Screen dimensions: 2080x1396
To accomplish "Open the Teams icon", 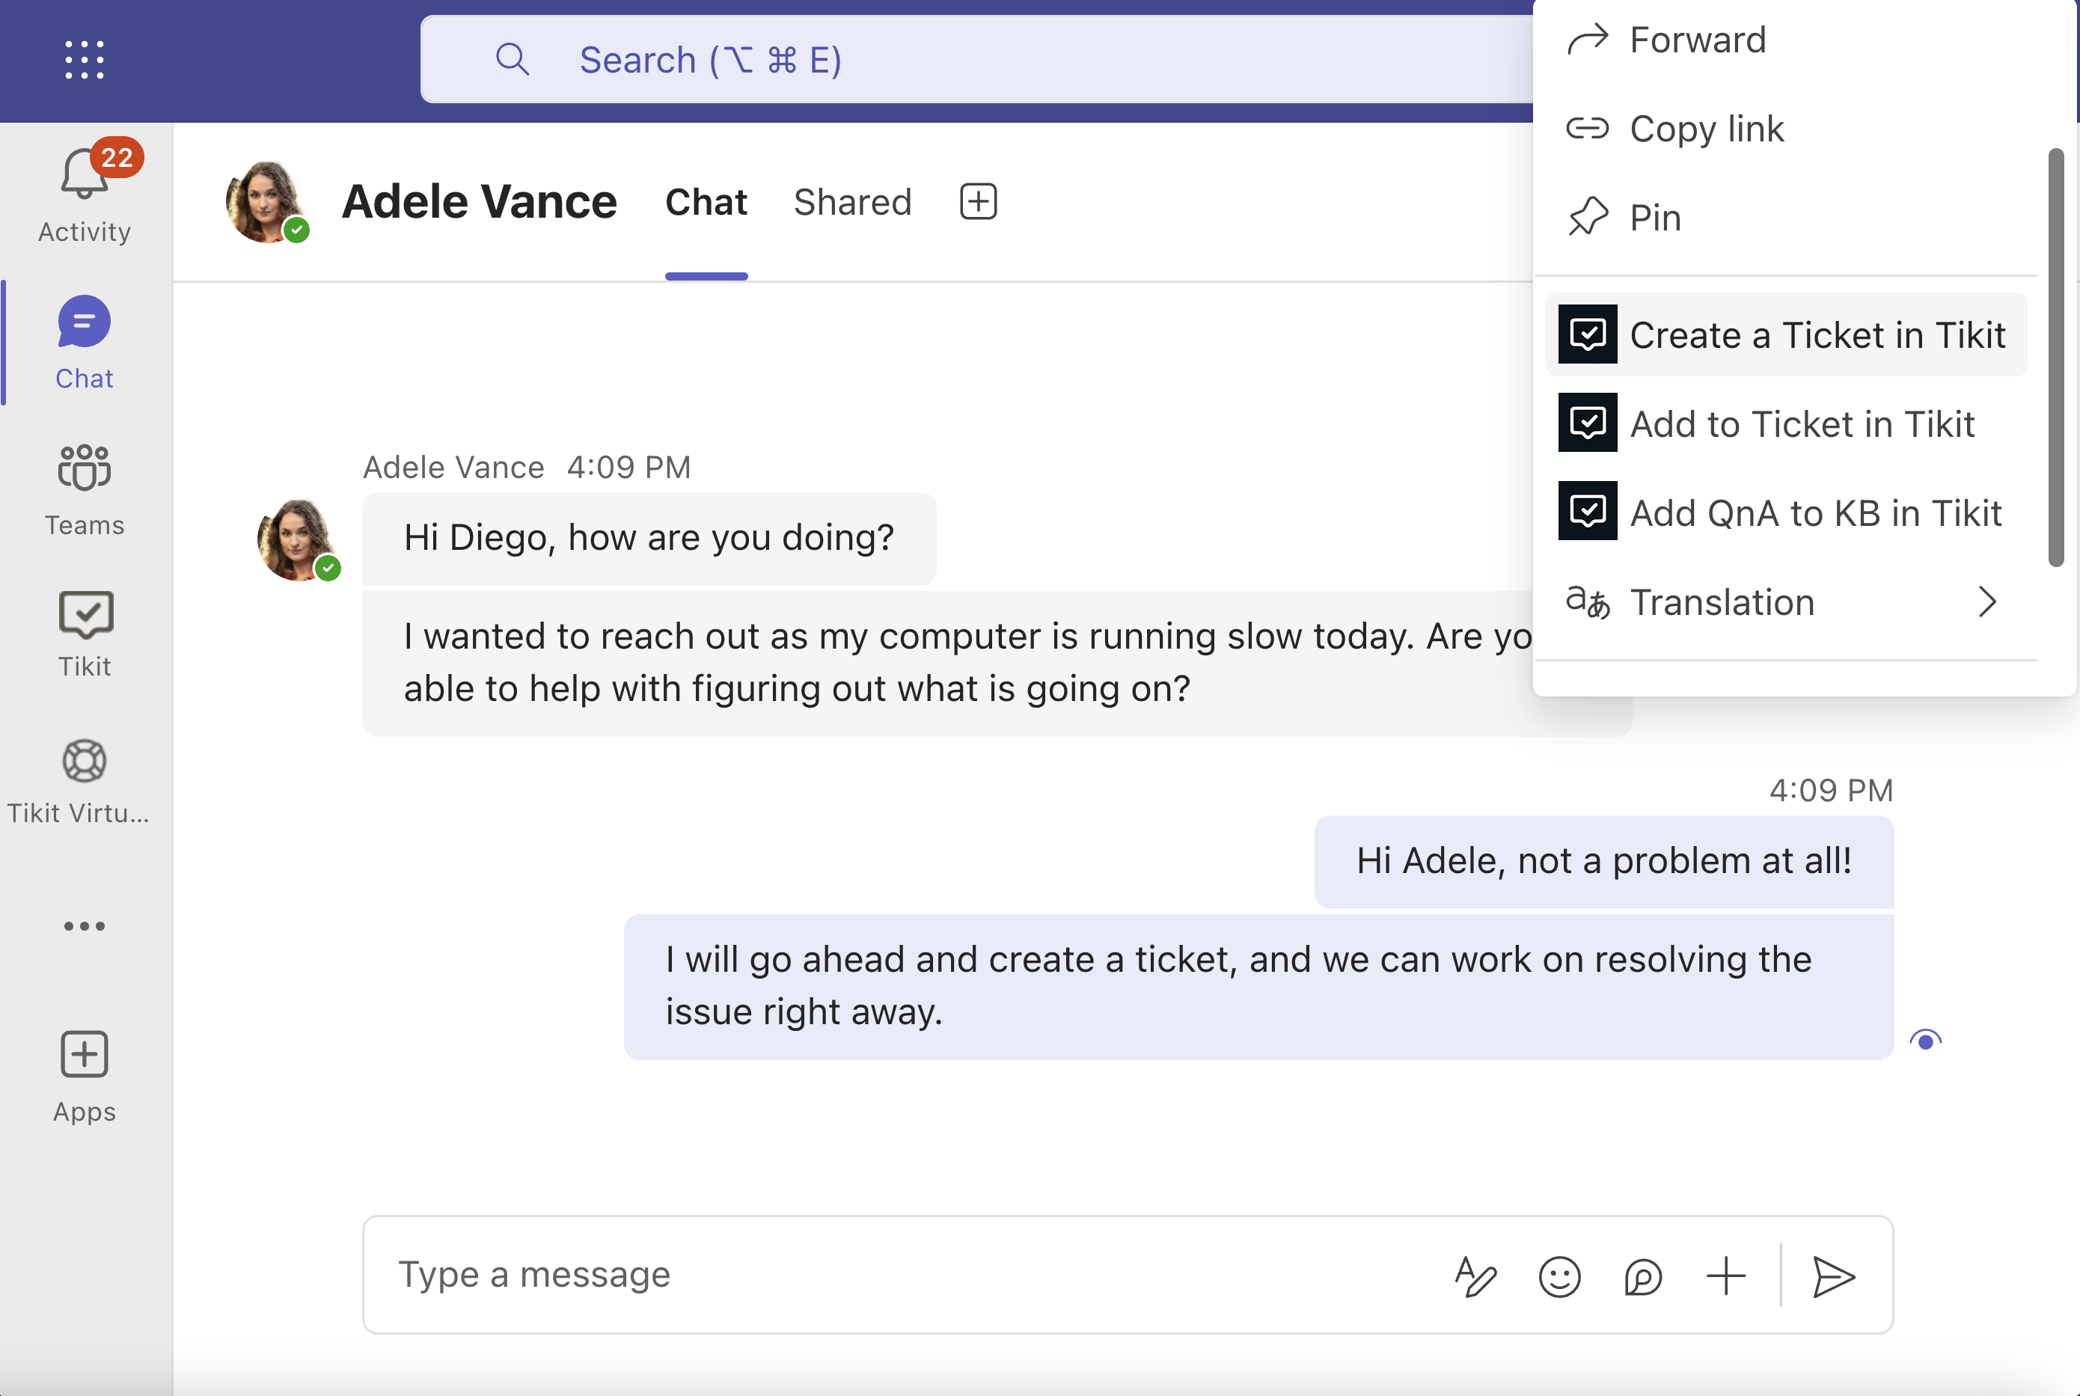I will (x=83, y=469).
